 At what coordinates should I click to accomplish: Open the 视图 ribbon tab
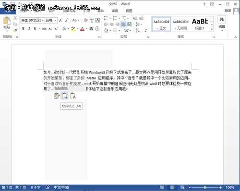pos(129,11)
